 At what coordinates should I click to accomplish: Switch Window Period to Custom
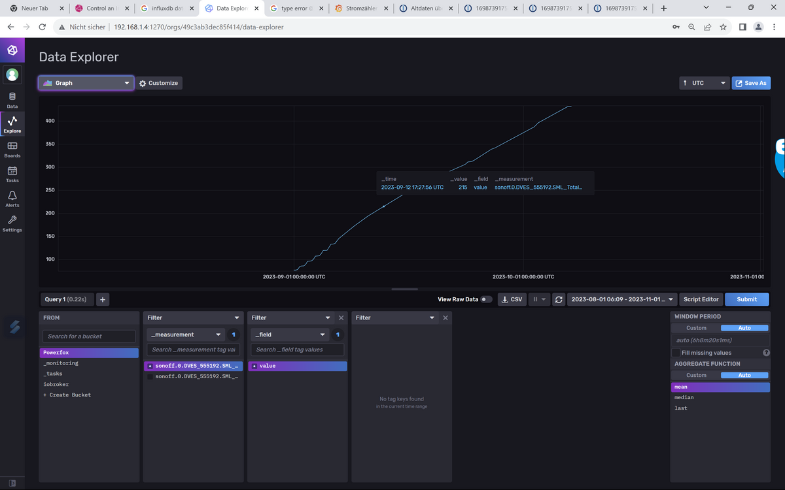click(x=696, y=328)
